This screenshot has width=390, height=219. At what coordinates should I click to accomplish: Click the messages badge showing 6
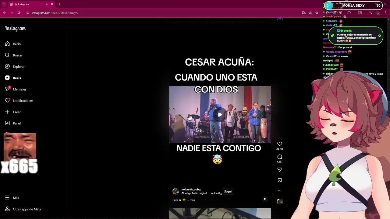click(9, 88)
